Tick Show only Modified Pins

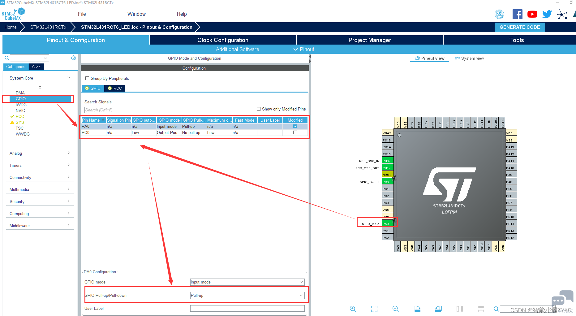pyautogui.click(x=259, y=109)
